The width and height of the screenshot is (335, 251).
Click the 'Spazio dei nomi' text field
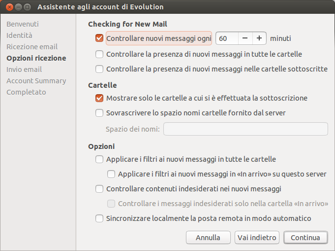pyautogui.click(x=245, y=129)
